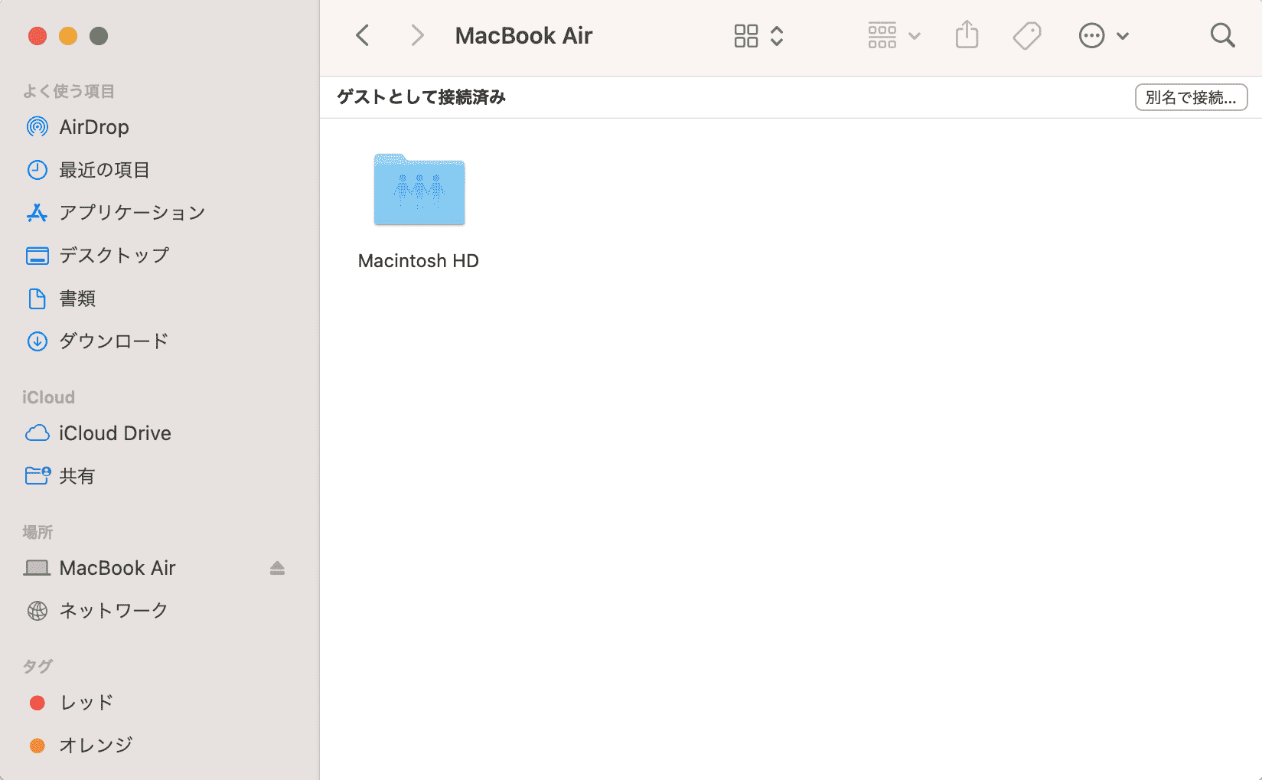Click the iCloud section header

pos(48,397)
